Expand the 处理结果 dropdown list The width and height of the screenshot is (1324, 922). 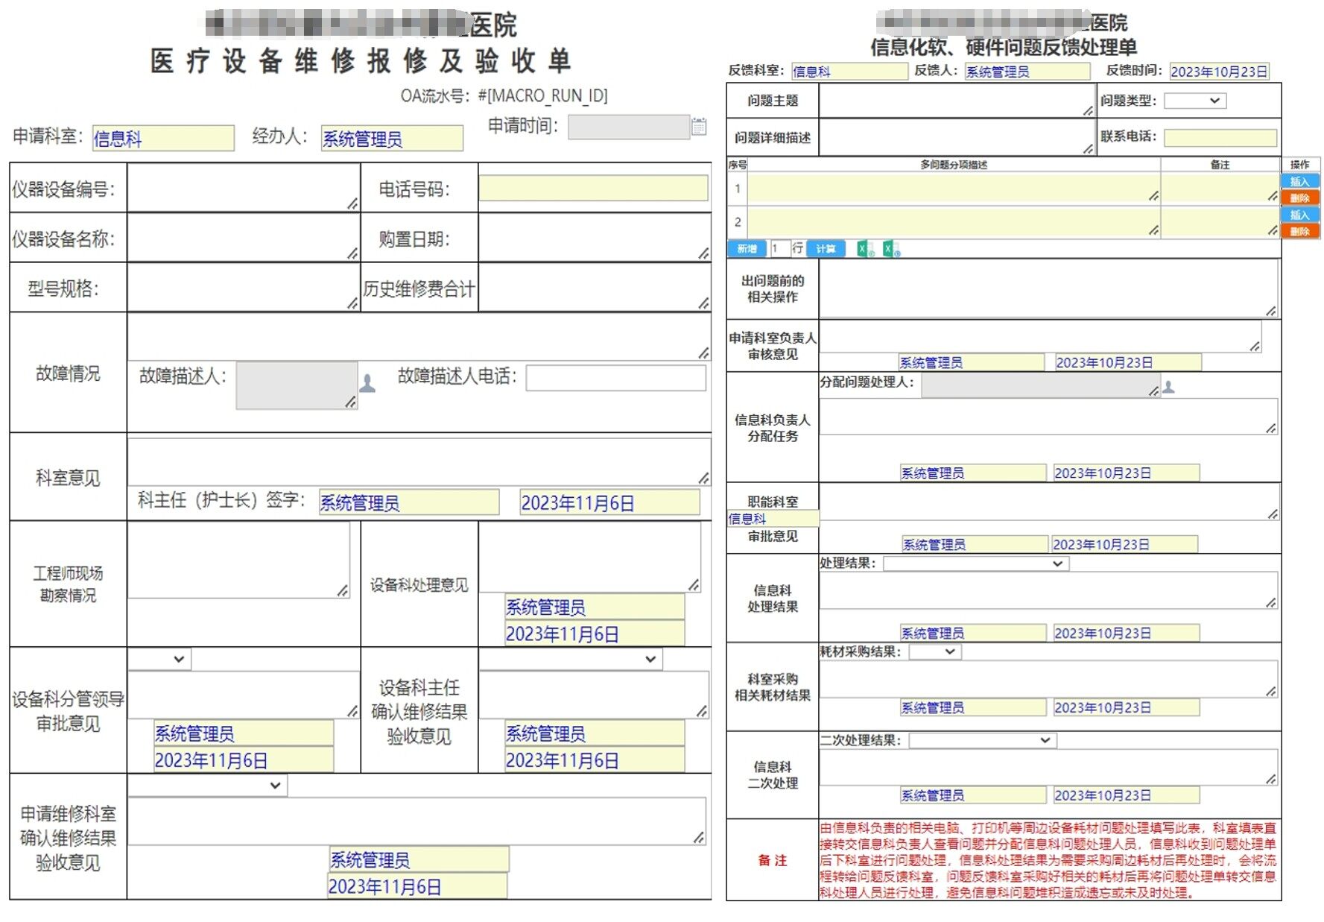coord(975,563)
